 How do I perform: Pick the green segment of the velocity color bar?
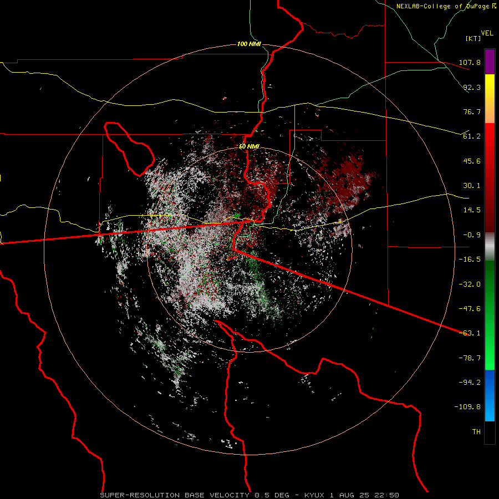490,315
